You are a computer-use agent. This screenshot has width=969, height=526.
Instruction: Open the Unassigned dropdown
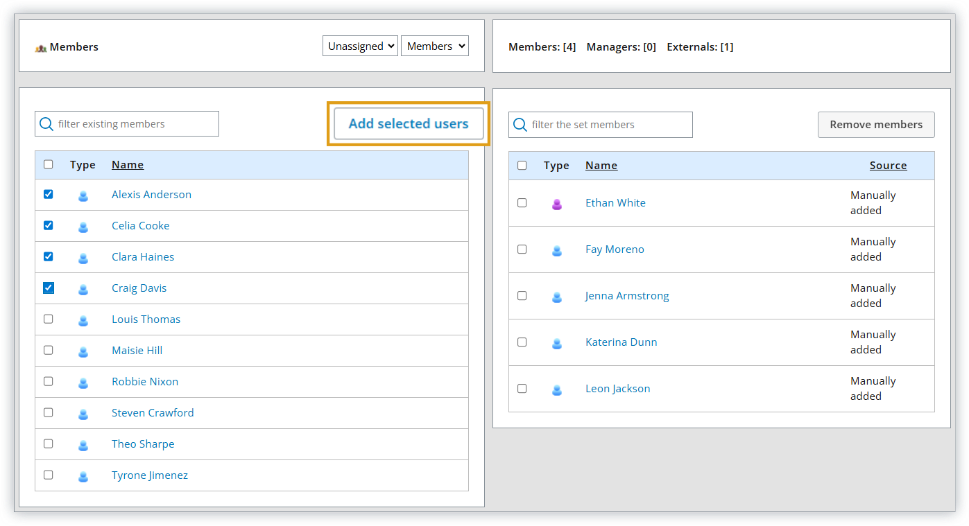coord(360,46)
